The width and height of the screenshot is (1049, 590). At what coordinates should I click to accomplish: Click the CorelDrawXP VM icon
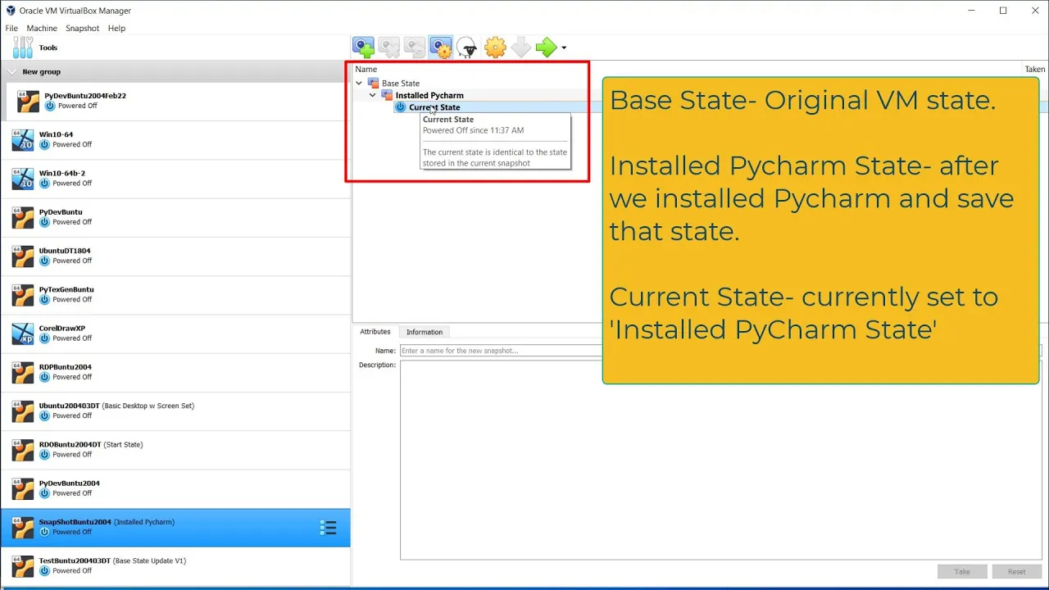point(23,333)
